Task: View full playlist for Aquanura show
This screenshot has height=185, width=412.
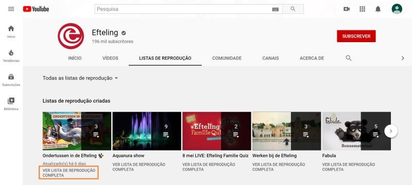Action: point(139,167)
